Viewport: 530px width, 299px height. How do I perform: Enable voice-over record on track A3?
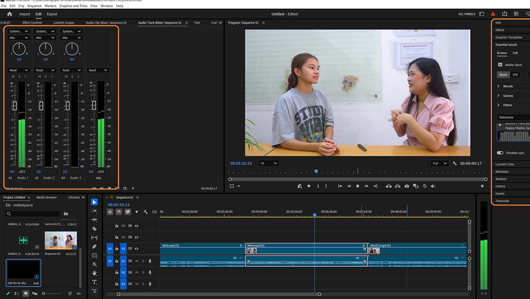150,284
